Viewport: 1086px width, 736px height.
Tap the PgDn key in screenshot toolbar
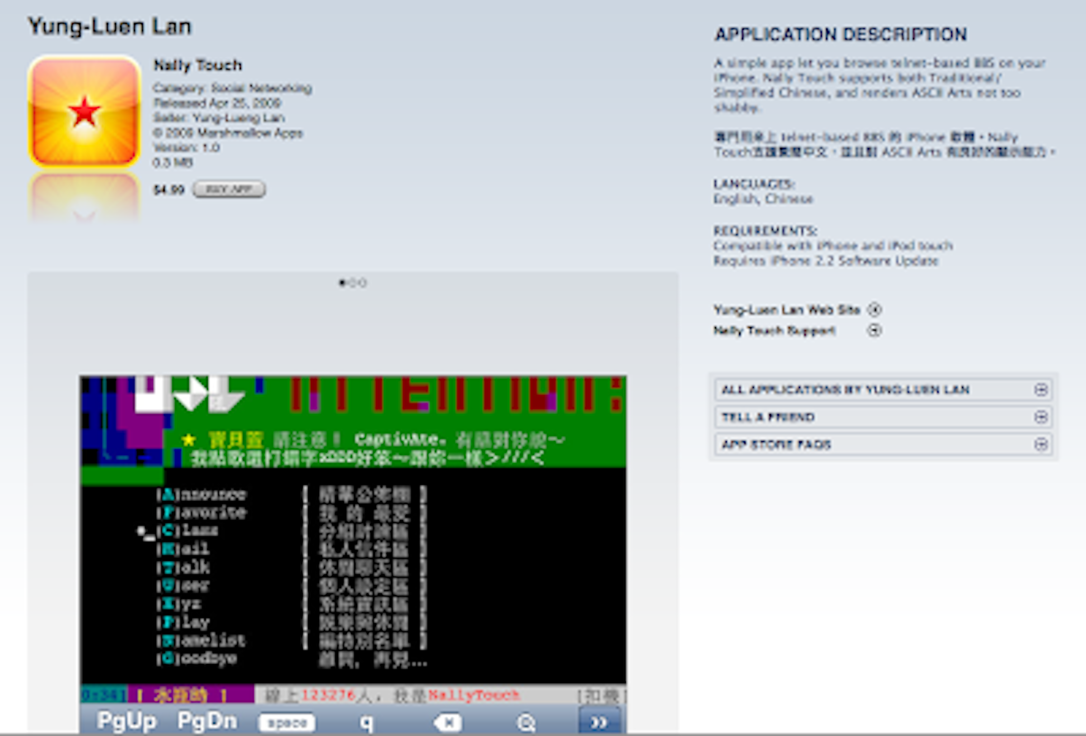click(207, 721)
